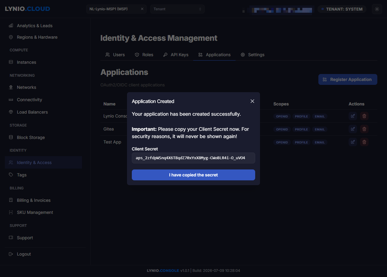Edit the Gitea application
Screen dimensions: 387x277
click(353, 129)
